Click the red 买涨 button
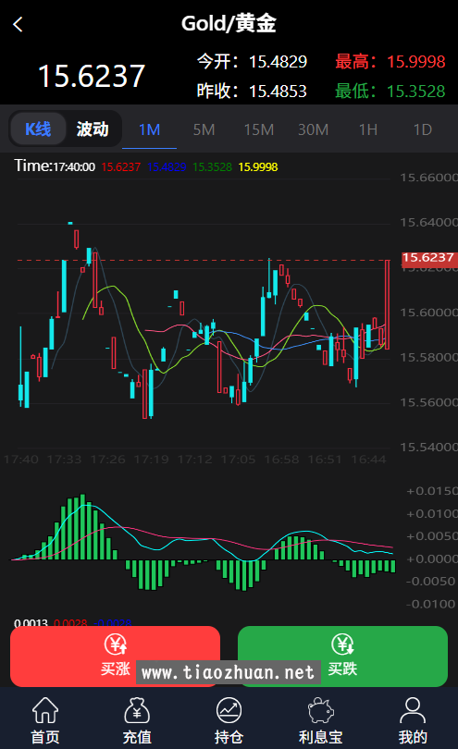 point(116,657)
